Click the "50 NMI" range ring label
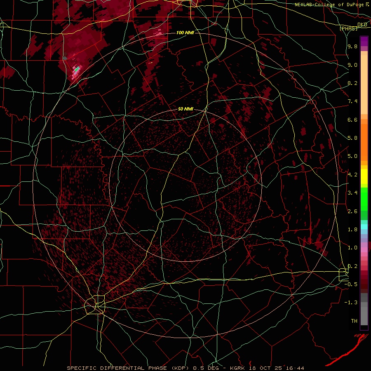The height and width of the screenshot is (371, 371). click(x=185, y=109)
